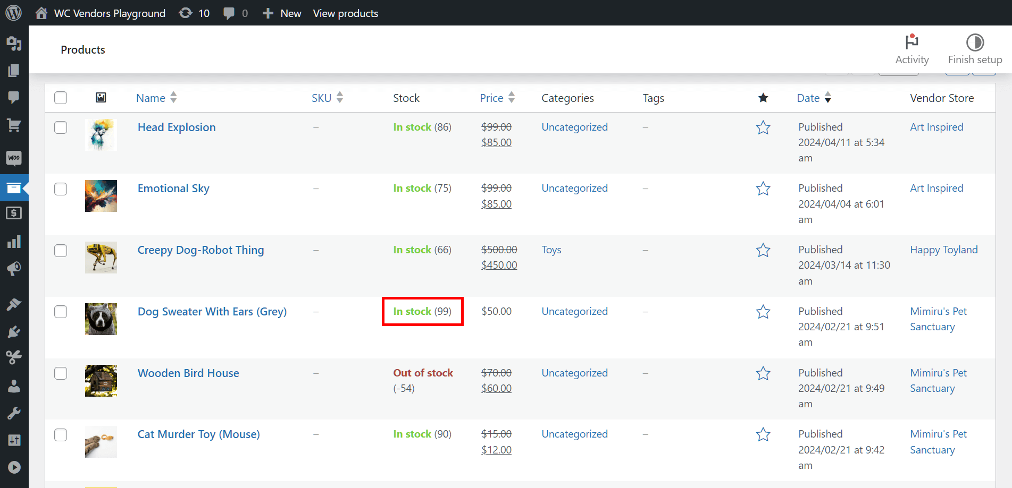This screenshot has height=488, width=1012.
Task: Go to WC Vendors Playground site home
Action: [x=101, y=13]
